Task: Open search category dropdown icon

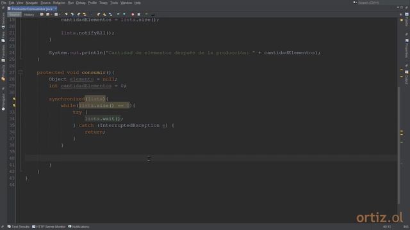Action: 355,3
